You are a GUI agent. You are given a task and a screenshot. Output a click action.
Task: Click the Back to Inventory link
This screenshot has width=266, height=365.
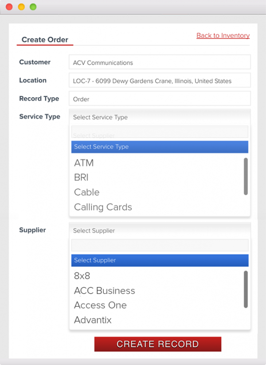[223, 35]
